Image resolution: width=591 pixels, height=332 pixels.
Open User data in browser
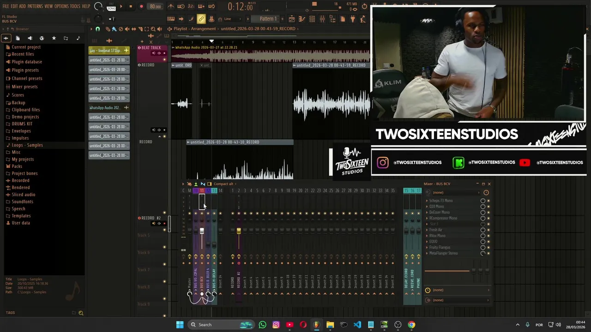click(x=21, y=223)
